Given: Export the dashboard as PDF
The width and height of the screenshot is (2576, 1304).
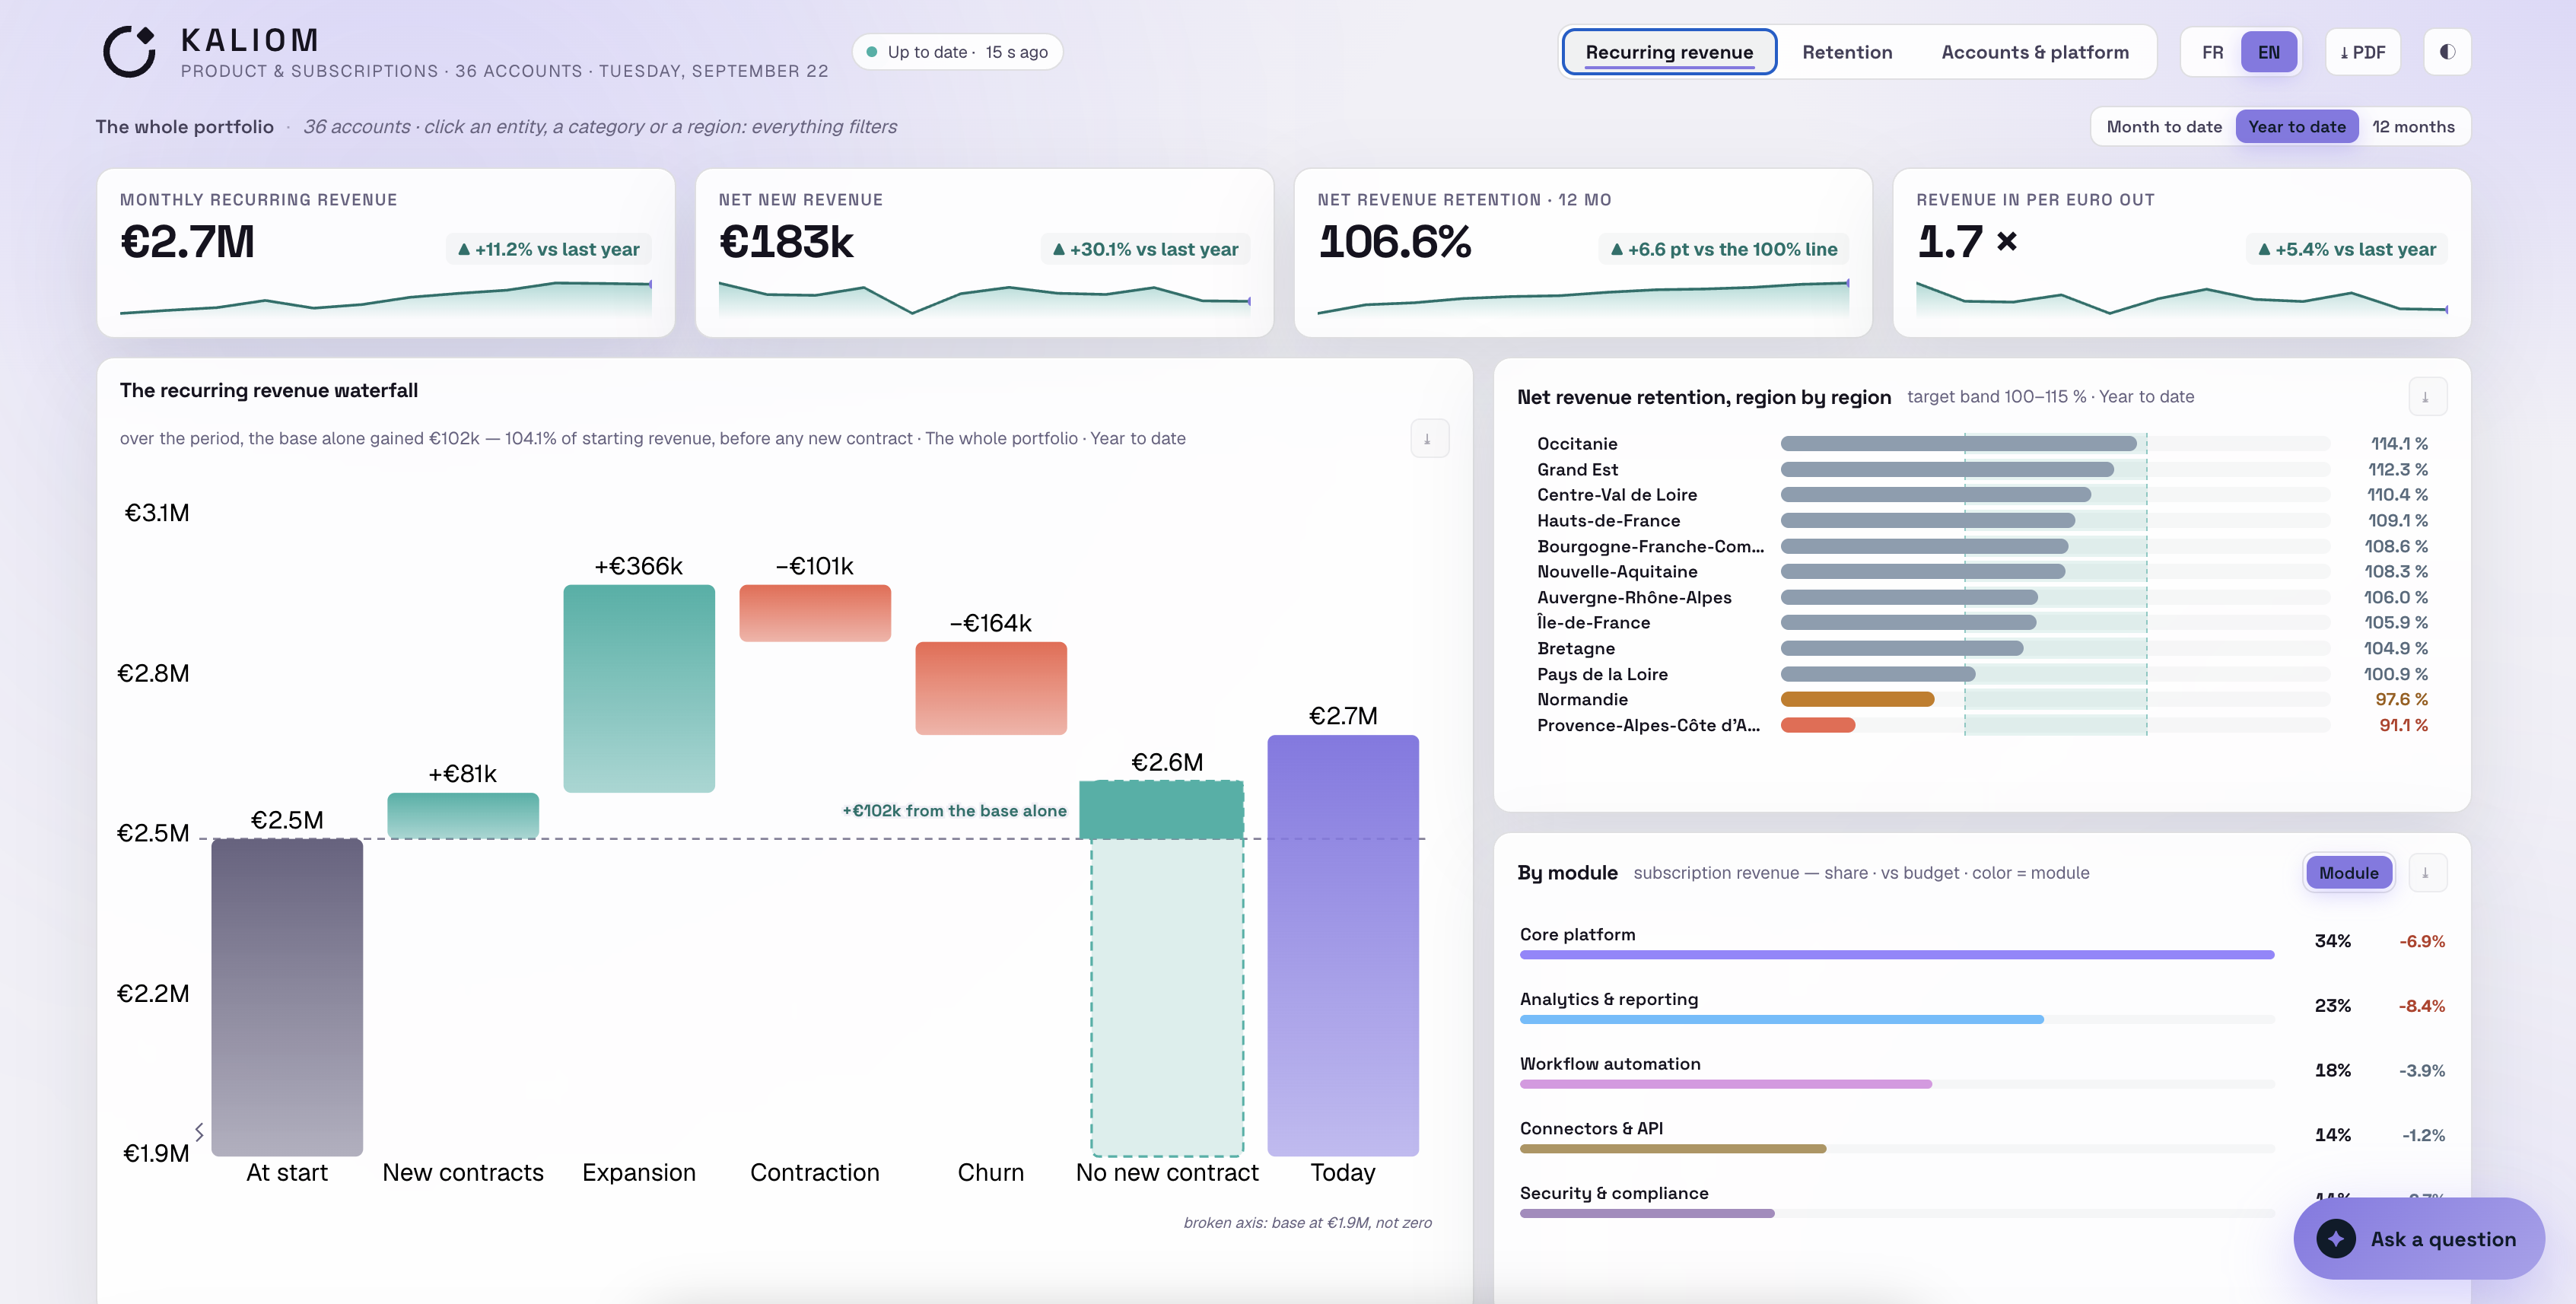Looking at the screenshot, I should coord(2362,52).
